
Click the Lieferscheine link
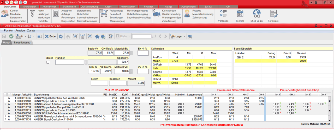pos(84,11)
